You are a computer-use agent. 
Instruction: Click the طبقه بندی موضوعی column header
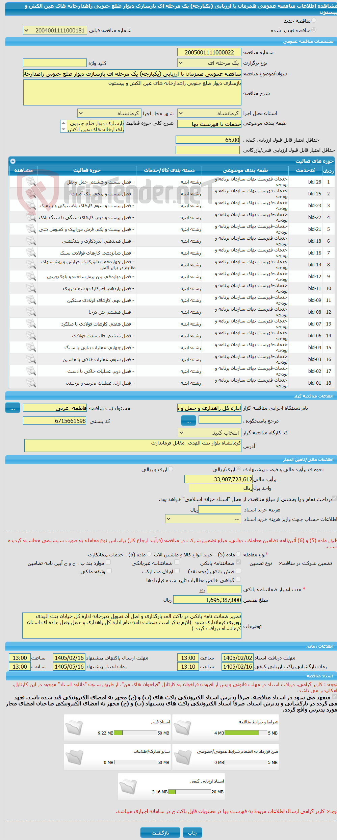(x=245, y=170)
